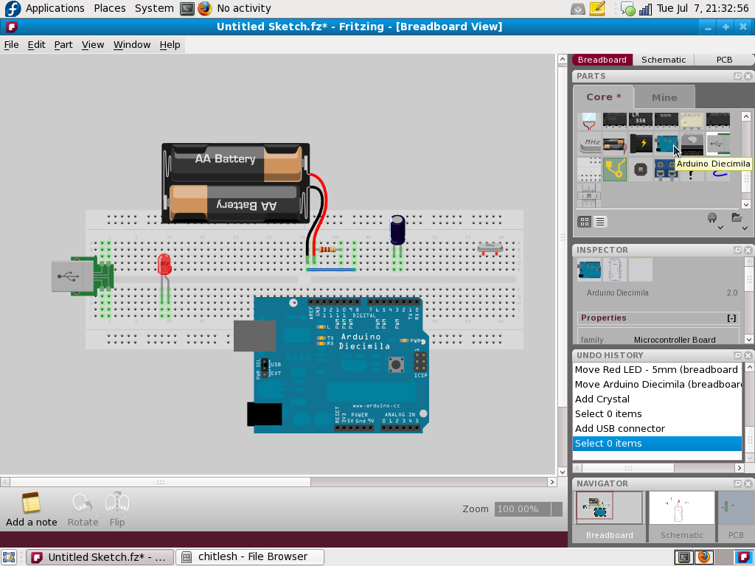The width and height of the screenshot is (755, 566).
Task: Click the Undo History horizontal scroll right arrow
Action: pyautogui.click(x=740, y=468)
